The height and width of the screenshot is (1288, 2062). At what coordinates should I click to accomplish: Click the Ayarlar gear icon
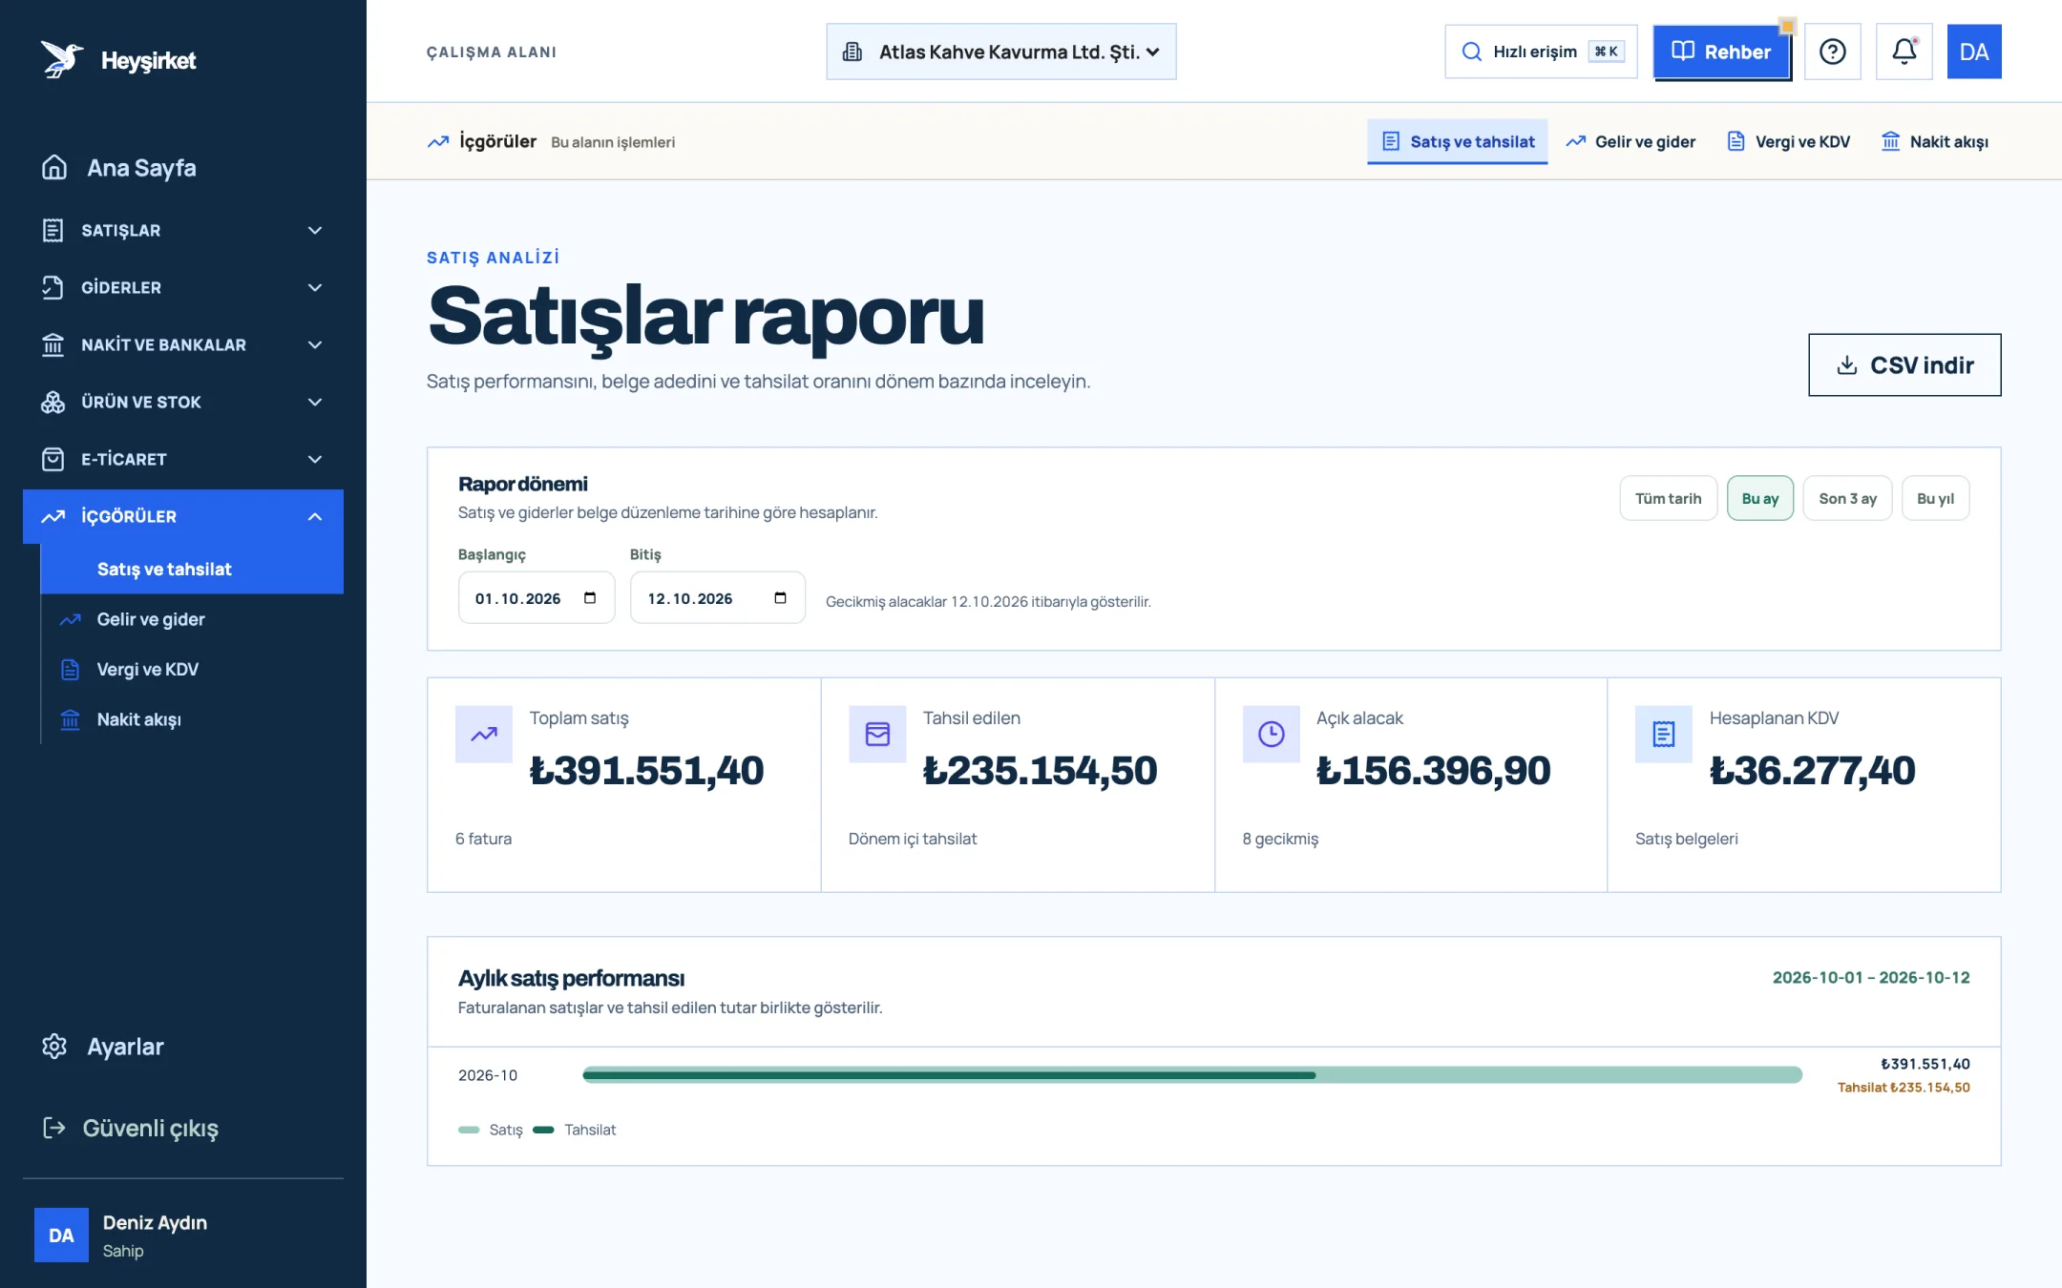[x=54, y=1047]
